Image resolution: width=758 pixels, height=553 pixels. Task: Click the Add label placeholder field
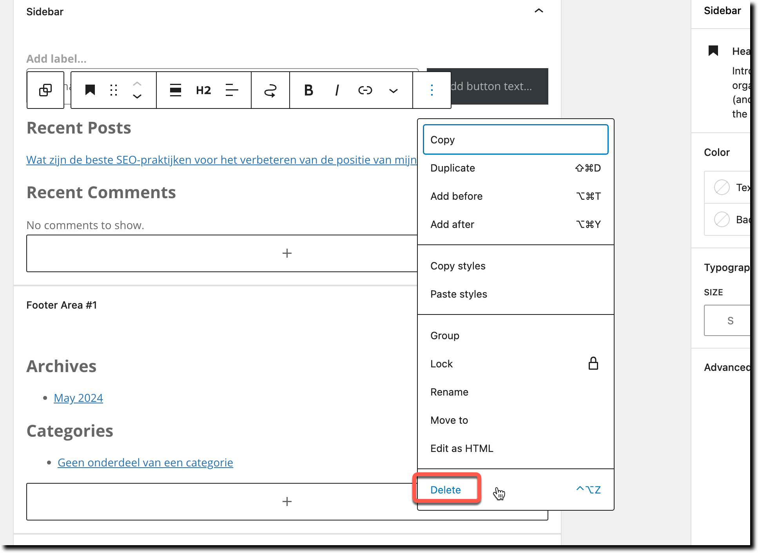point(56,59)
